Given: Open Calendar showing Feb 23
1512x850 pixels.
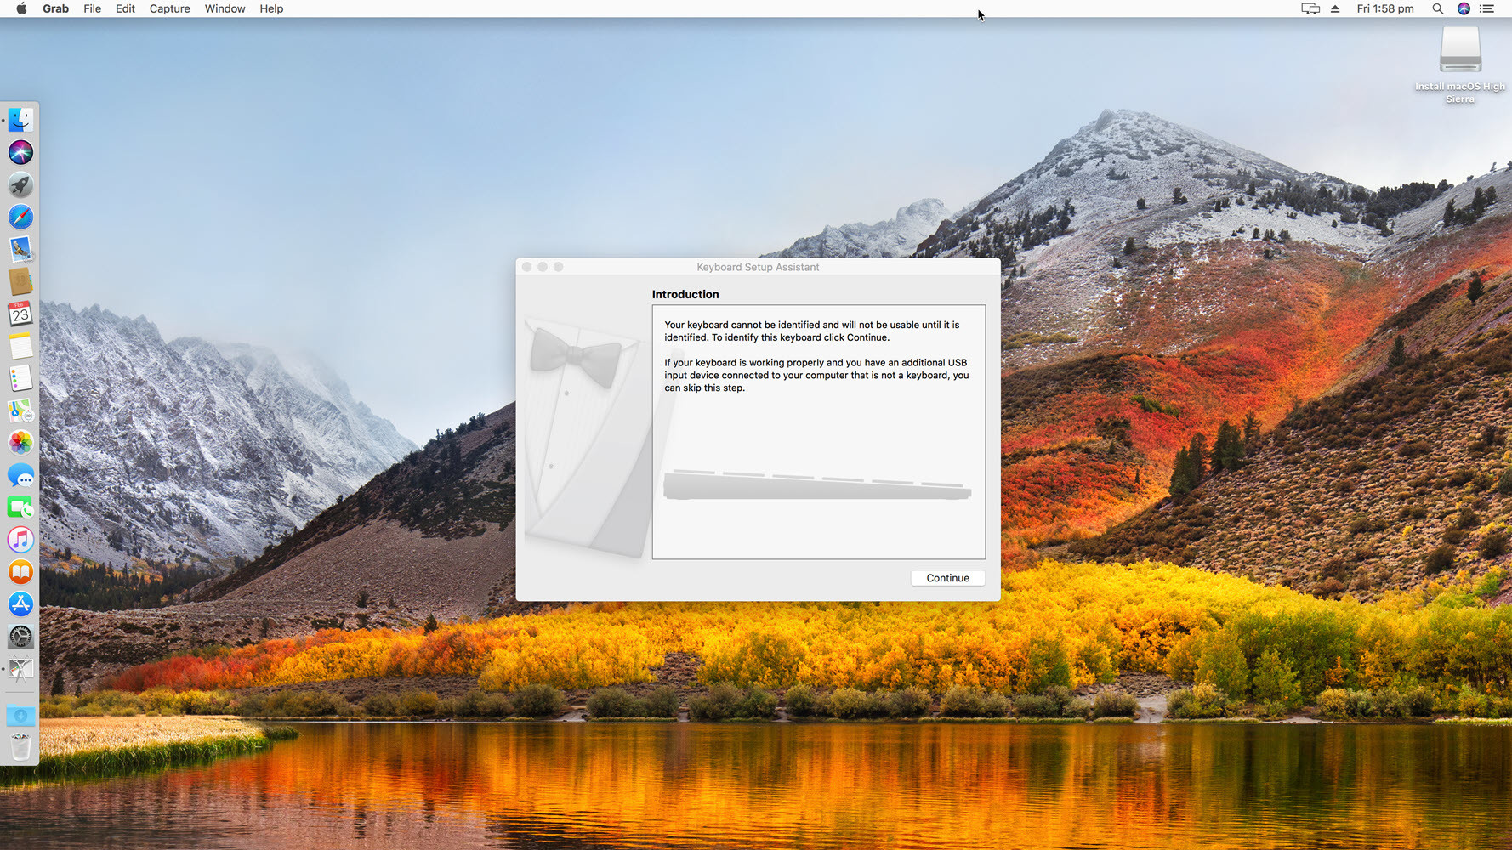Looking at the screenshot, I should [x=20, y=314].
